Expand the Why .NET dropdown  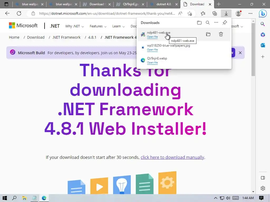point(74,26)
